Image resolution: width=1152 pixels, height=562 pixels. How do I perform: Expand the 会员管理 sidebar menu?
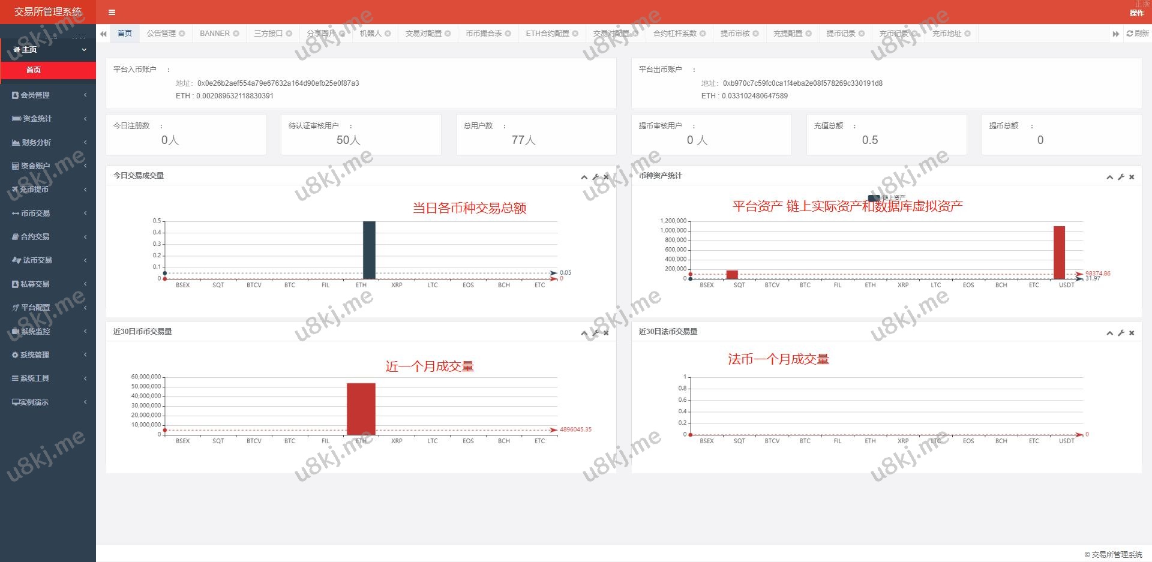(x=48, y=95)
